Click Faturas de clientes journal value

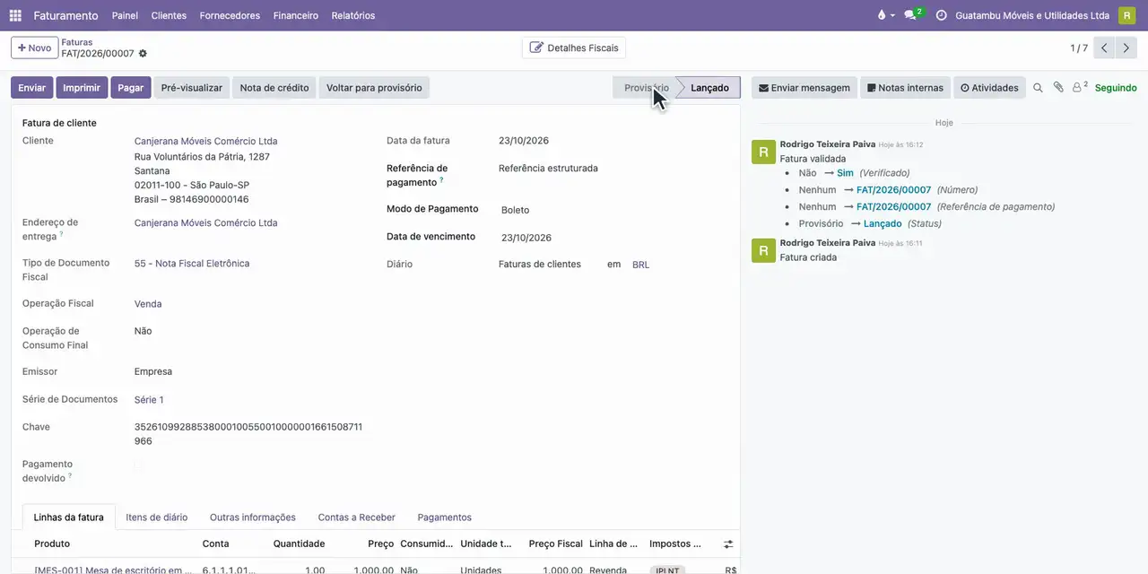pyautogui.click(x=540, y=265)
